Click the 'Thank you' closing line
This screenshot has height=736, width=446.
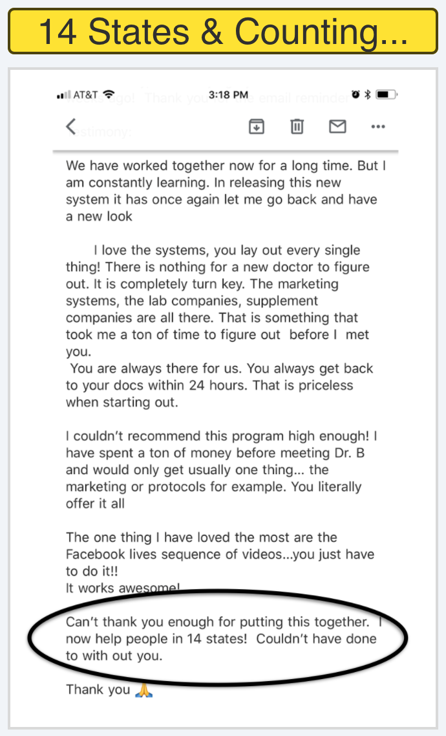(x=98, y=689)
